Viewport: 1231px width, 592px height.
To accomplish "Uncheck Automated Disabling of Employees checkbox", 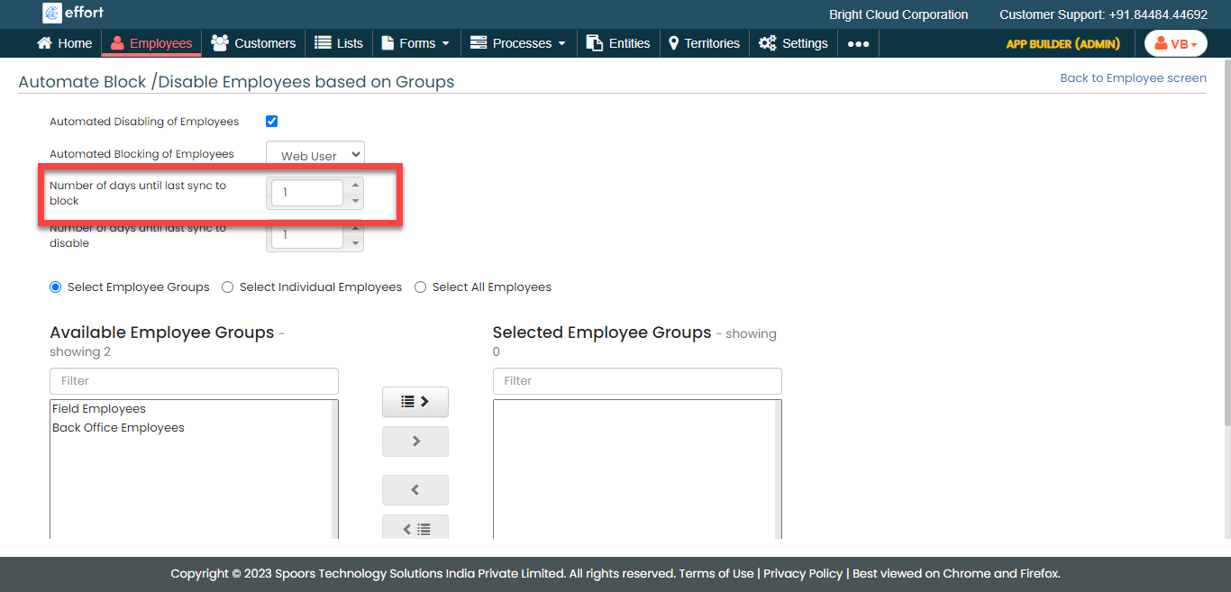I will 271,122.
